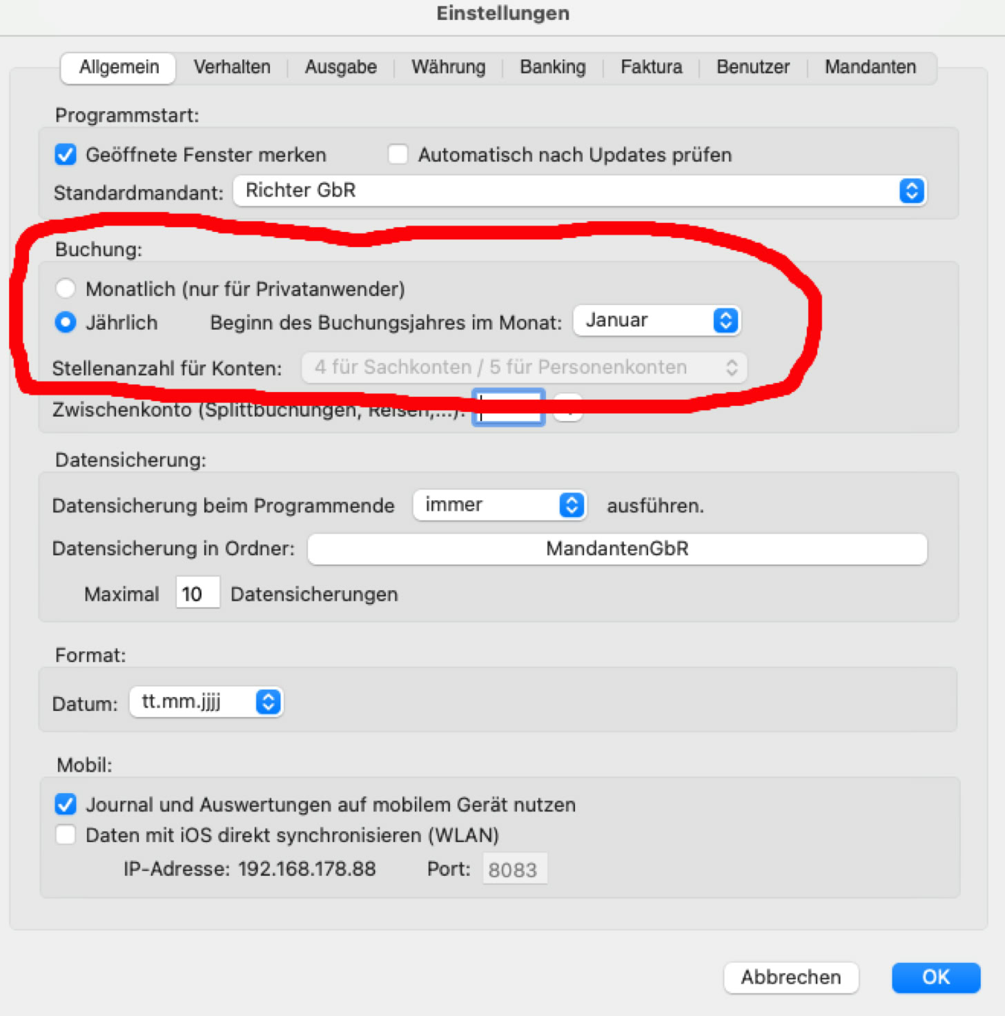Viewport: 1005px width, 1016px height.
Task: Confirm settings with the OK button
Action: pyautogui.click(x=935, y=977)
